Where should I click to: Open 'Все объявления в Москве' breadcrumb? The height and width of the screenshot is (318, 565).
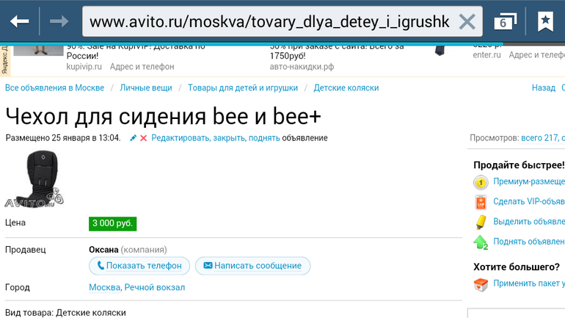tap(54, 88)
